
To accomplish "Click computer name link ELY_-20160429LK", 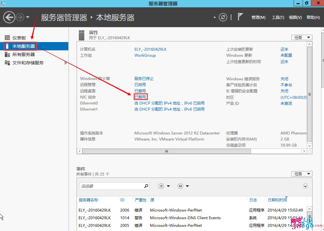I will [x=150, y=49].
